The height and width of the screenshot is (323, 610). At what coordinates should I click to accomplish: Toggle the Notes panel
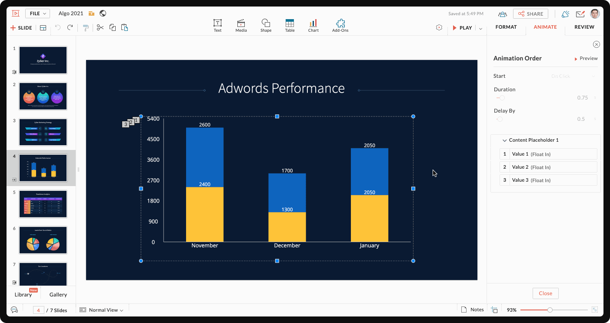pos(472,310)
